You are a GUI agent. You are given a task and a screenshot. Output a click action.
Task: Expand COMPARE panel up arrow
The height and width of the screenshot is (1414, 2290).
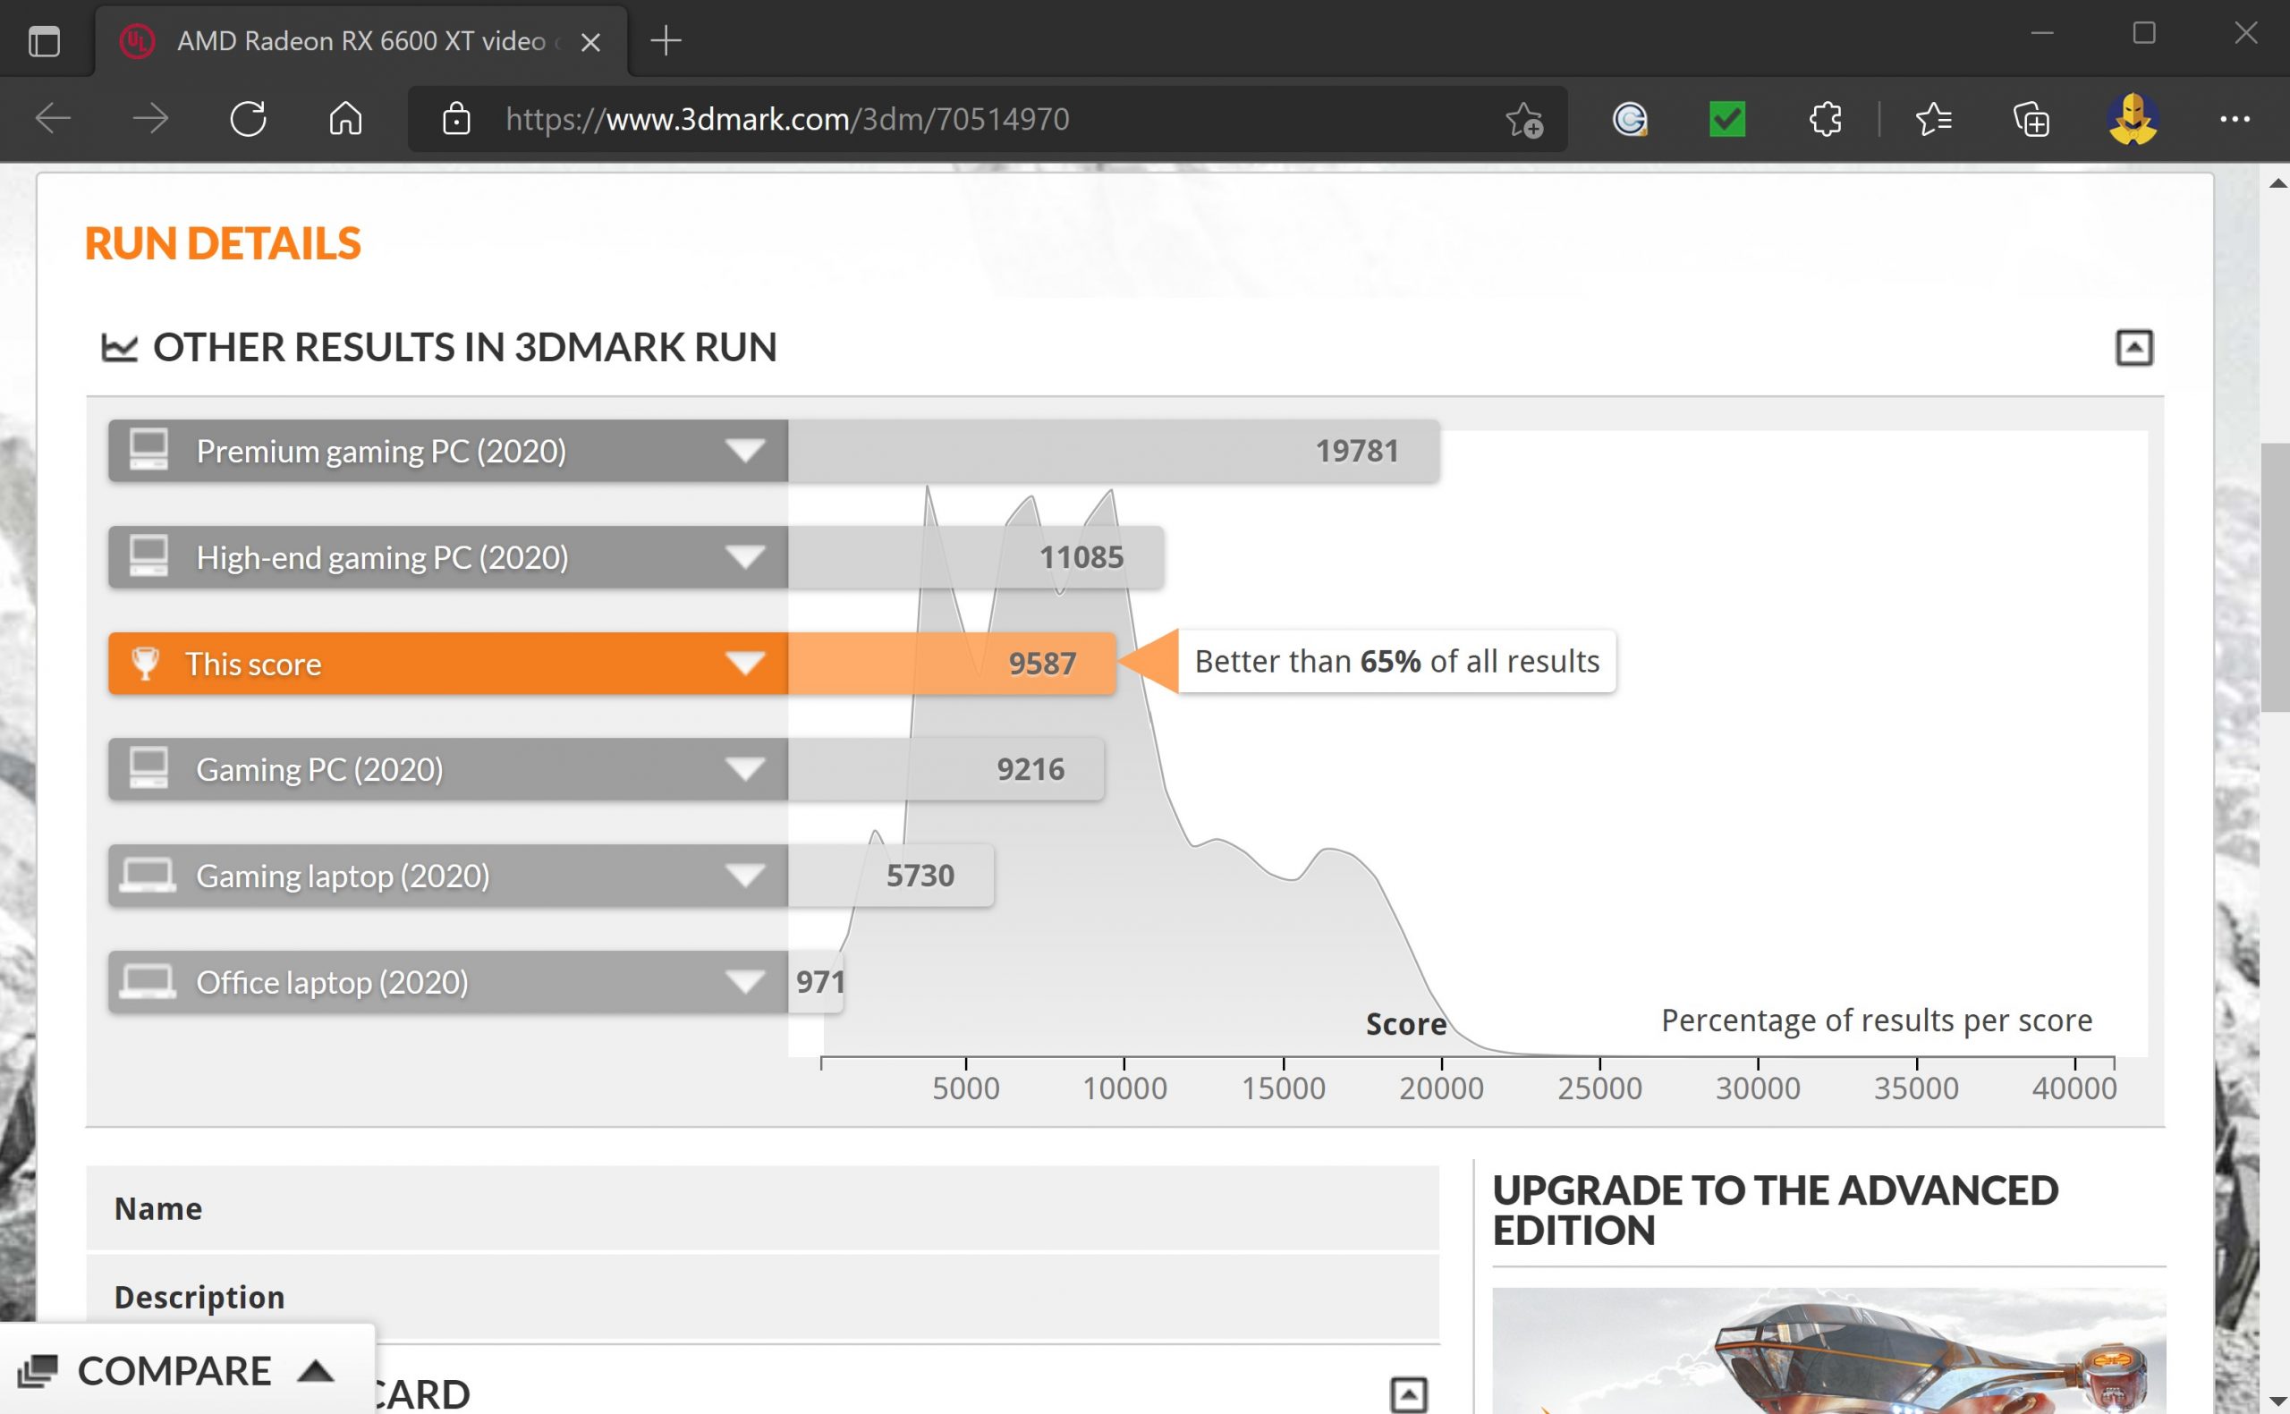pos(316,1371)
